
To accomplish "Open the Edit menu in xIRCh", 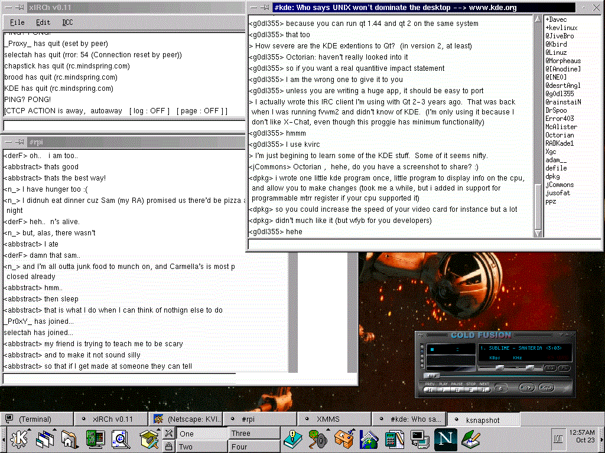I will [x=43, y=22].
